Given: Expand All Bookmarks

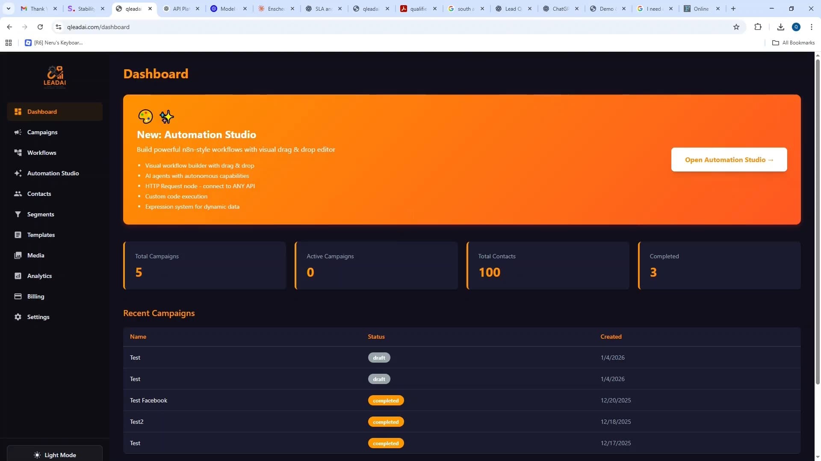Looking at the screenshot, I should (793, 42).
